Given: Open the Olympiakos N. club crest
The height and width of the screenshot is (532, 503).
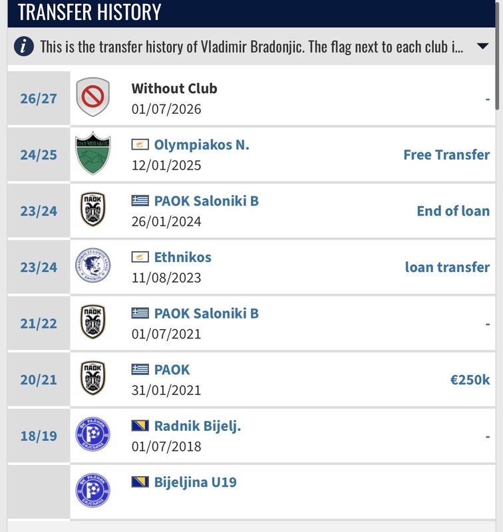Looking at the screenshot, I should coord(92,153).
